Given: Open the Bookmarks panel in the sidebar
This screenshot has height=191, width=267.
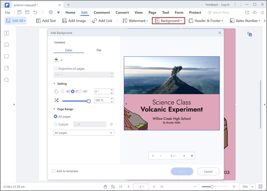Looking at the screenshot, I should pos(7,45).
